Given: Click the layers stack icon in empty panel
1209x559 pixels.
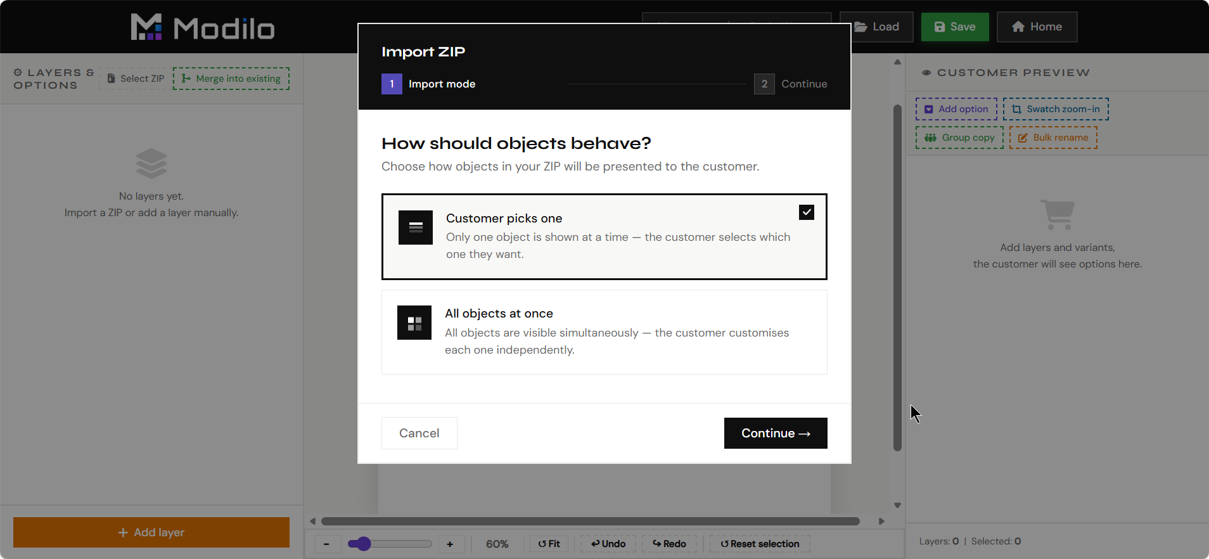Looking at the screenshot, I should (151, 164).
